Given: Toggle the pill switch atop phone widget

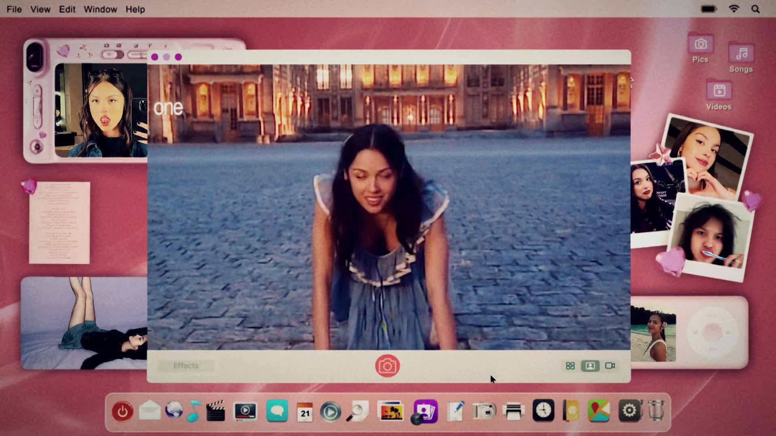Looking at the screenshot, I should pyautogui.click(x=112, y=55).
